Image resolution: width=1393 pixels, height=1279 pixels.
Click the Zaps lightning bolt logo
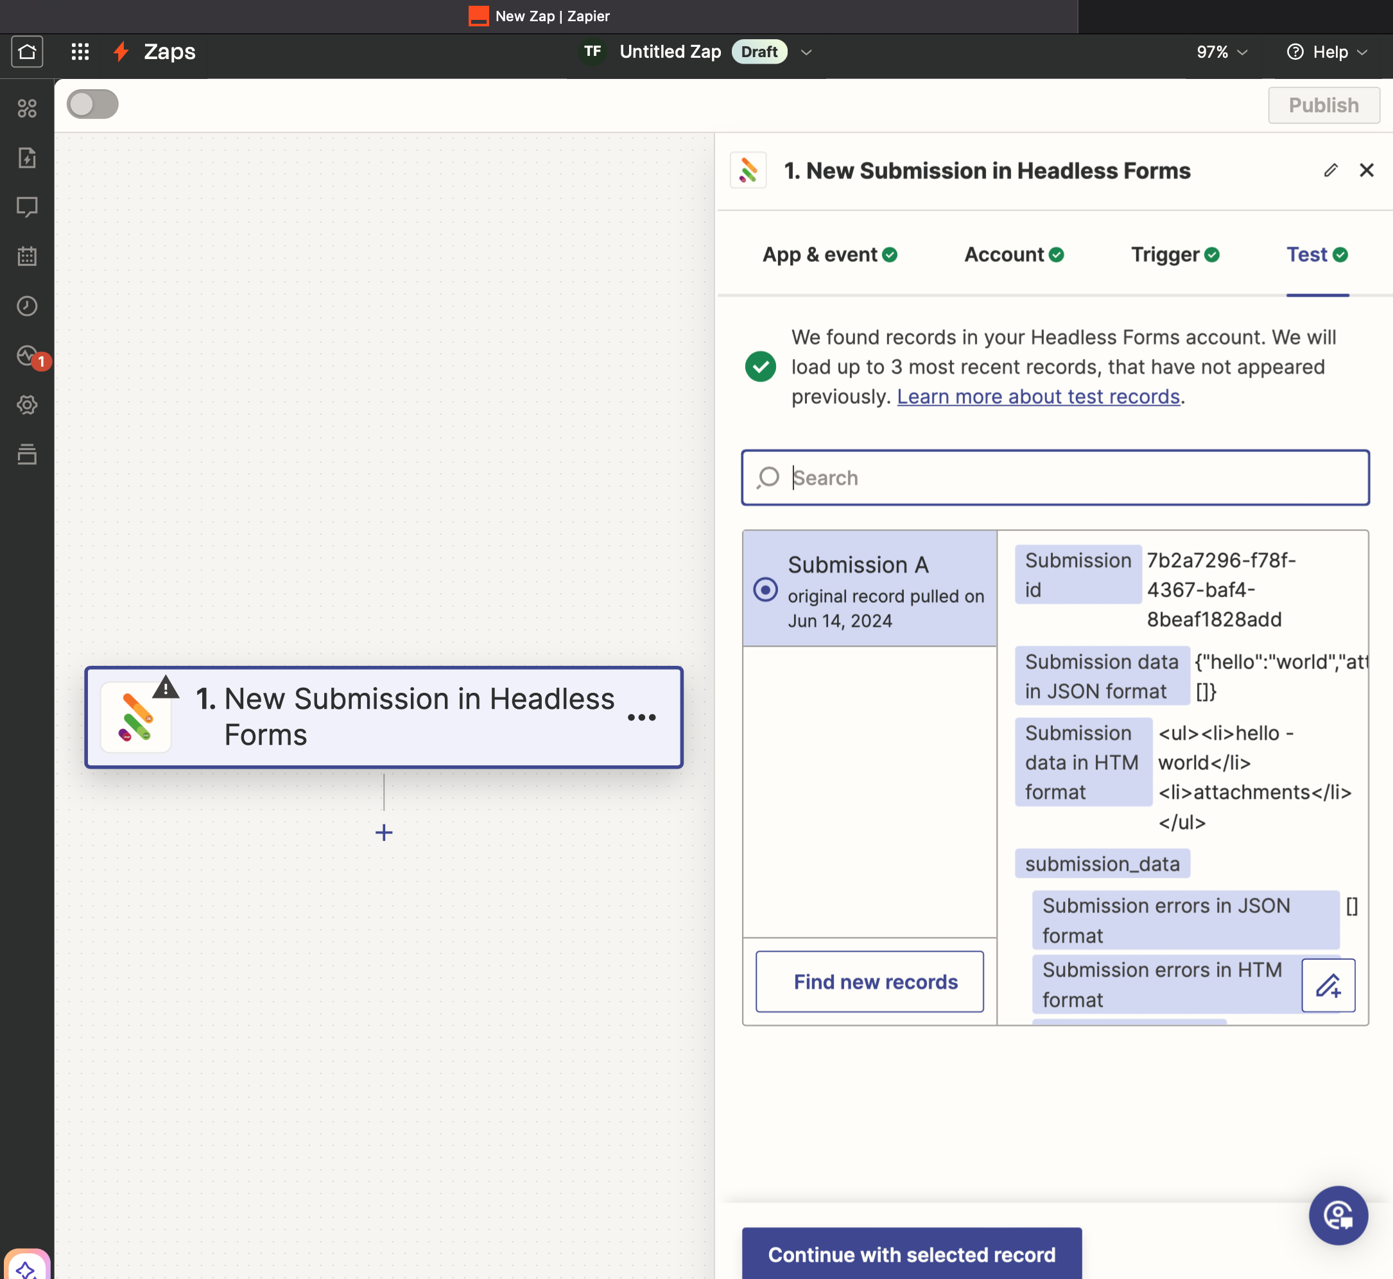click(121, 52)
